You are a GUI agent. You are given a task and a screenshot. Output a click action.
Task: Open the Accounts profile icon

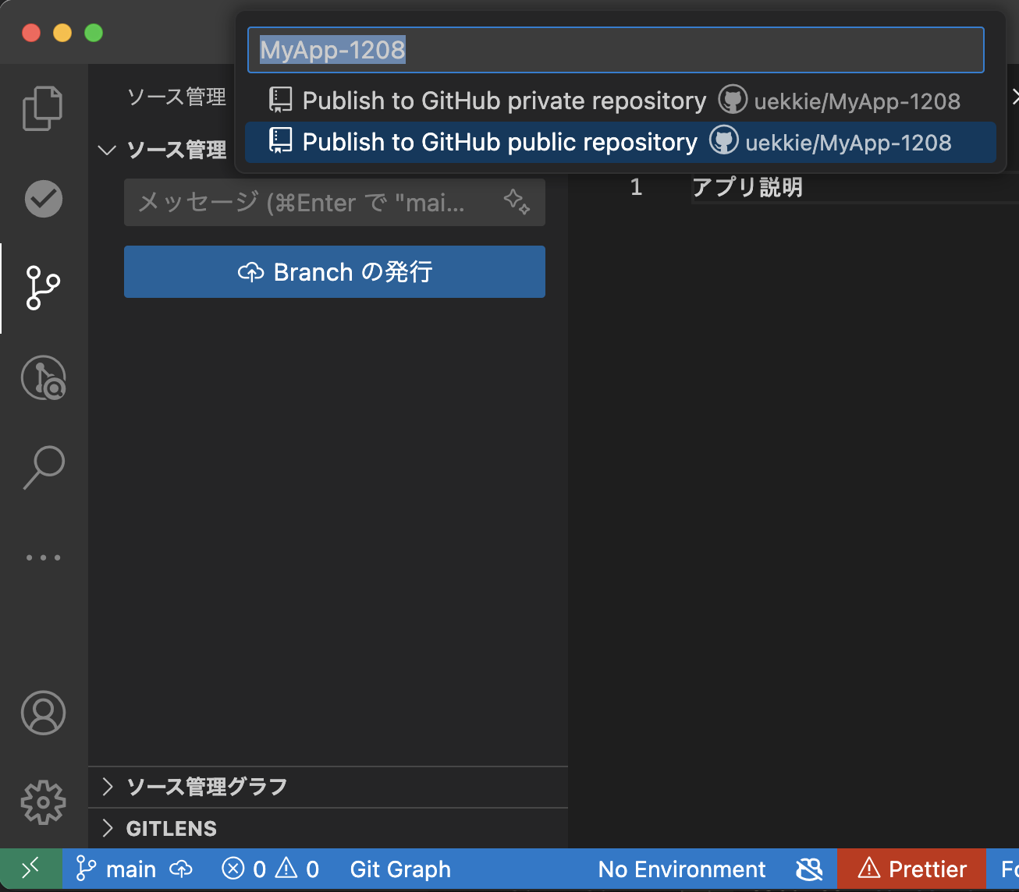coord(44,713)
